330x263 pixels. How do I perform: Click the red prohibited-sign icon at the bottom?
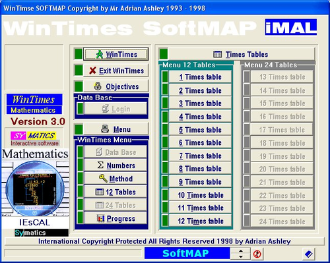pyautogui.click(x=257, y=254)
